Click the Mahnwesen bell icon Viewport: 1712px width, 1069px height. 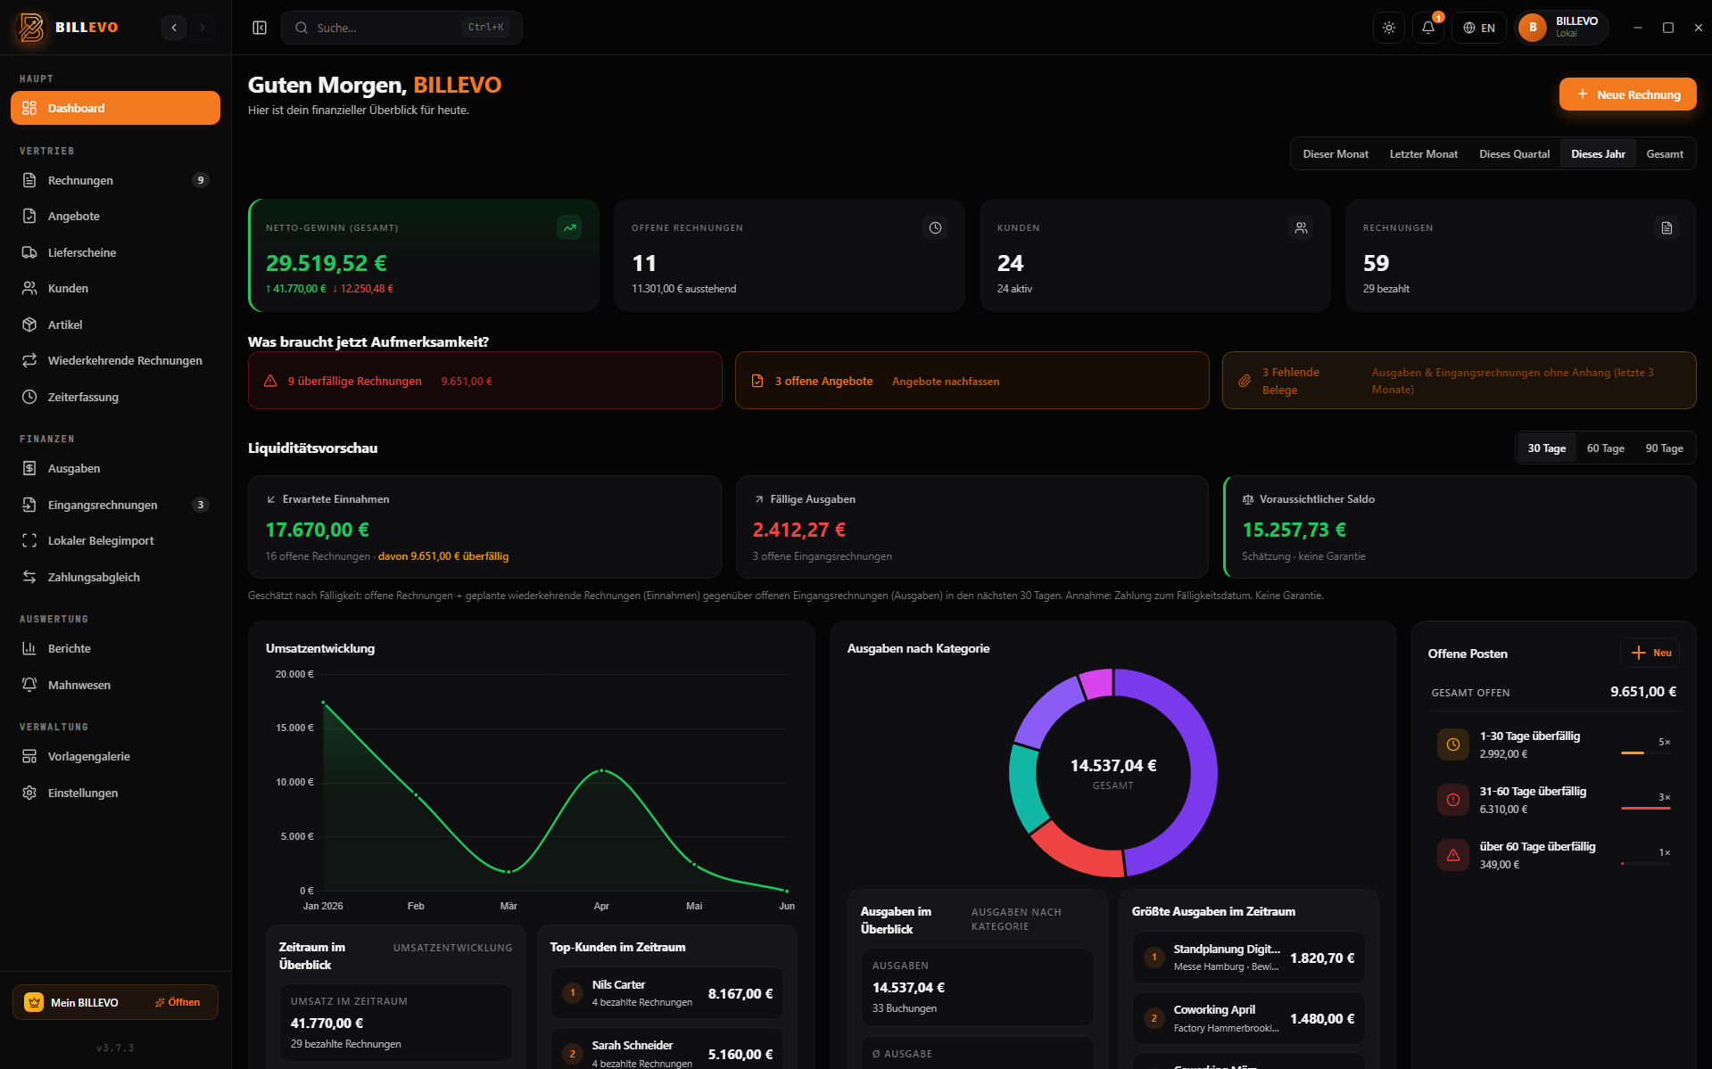click(29, 685)
